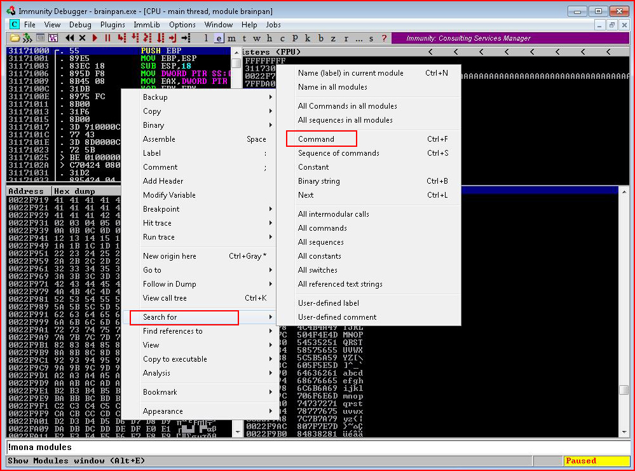Open the Plugins menu

click(x=113, y=25)
